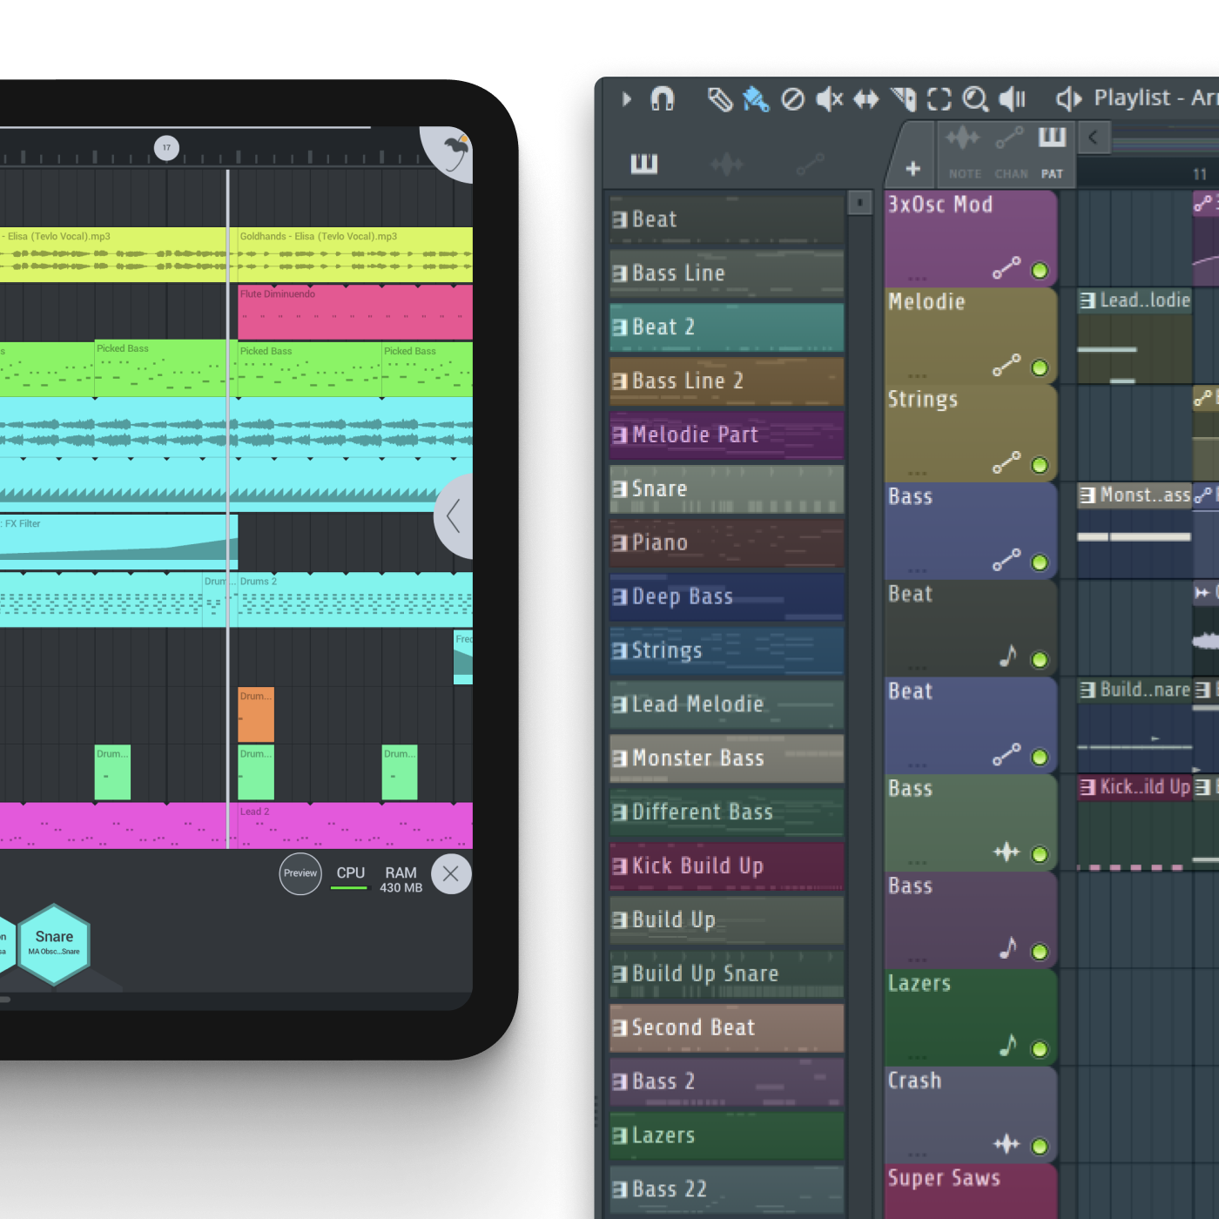Click the Lead..lodie clip in playlist
The height and width of the screenshot is (1219, 1219).
pos(1135,336)
